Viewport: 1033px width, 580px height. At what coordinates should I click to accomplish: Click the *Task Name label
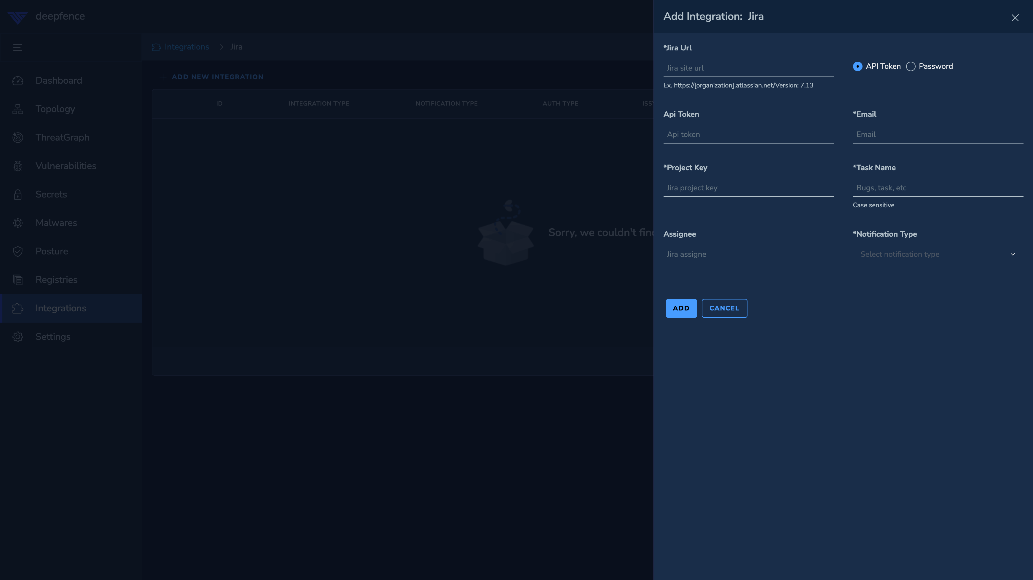click(874, 168)
